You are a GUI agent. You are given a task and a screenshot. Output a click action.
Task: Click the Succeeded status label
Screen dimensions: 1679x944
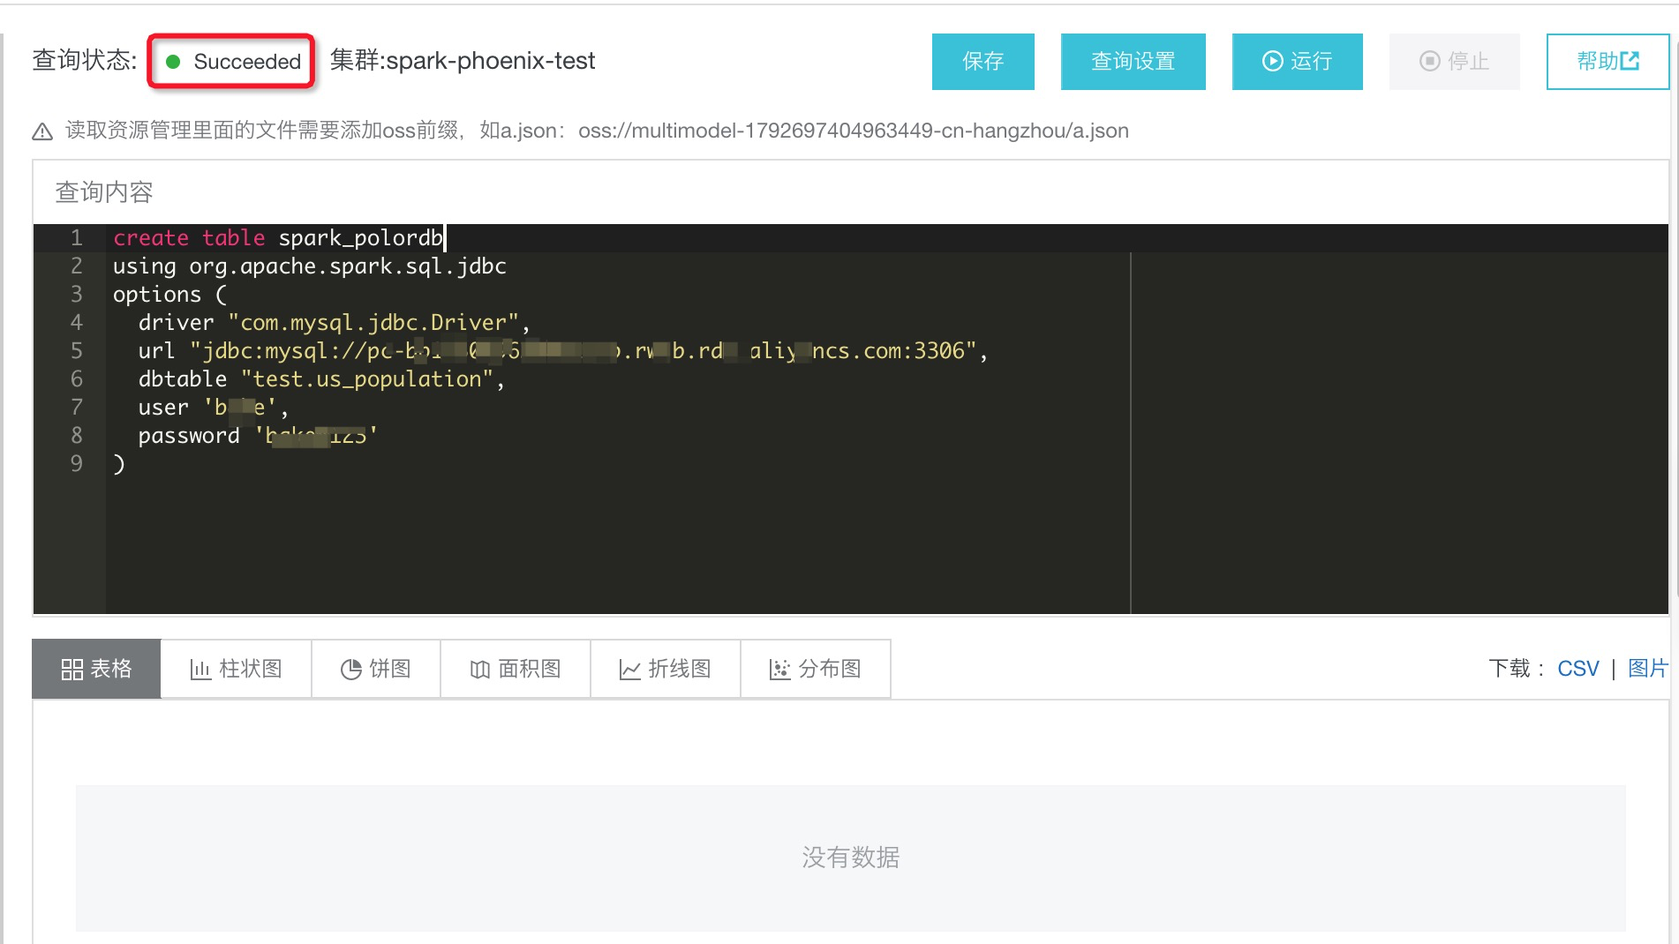[248, 61]
